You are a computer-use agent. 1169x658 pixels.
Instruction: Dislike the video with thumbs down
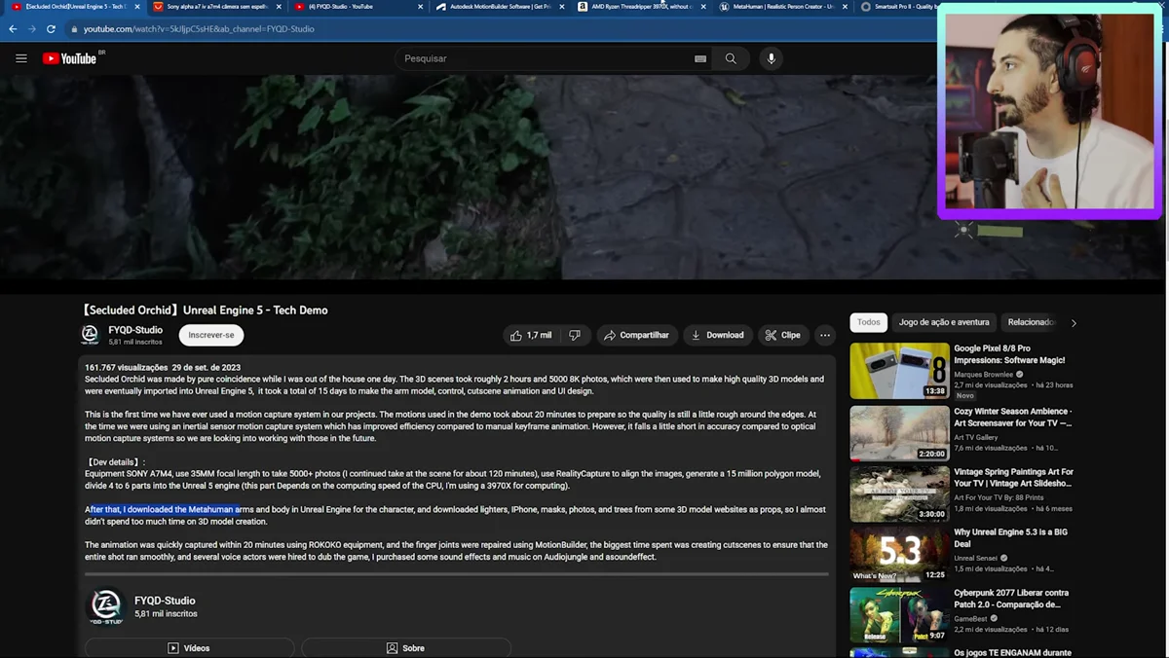pos(575,335)
